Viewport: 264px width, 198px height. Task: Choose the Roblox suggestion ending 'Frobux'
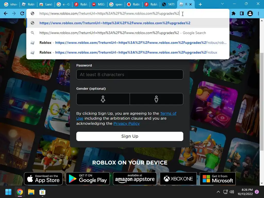[128, 52]
